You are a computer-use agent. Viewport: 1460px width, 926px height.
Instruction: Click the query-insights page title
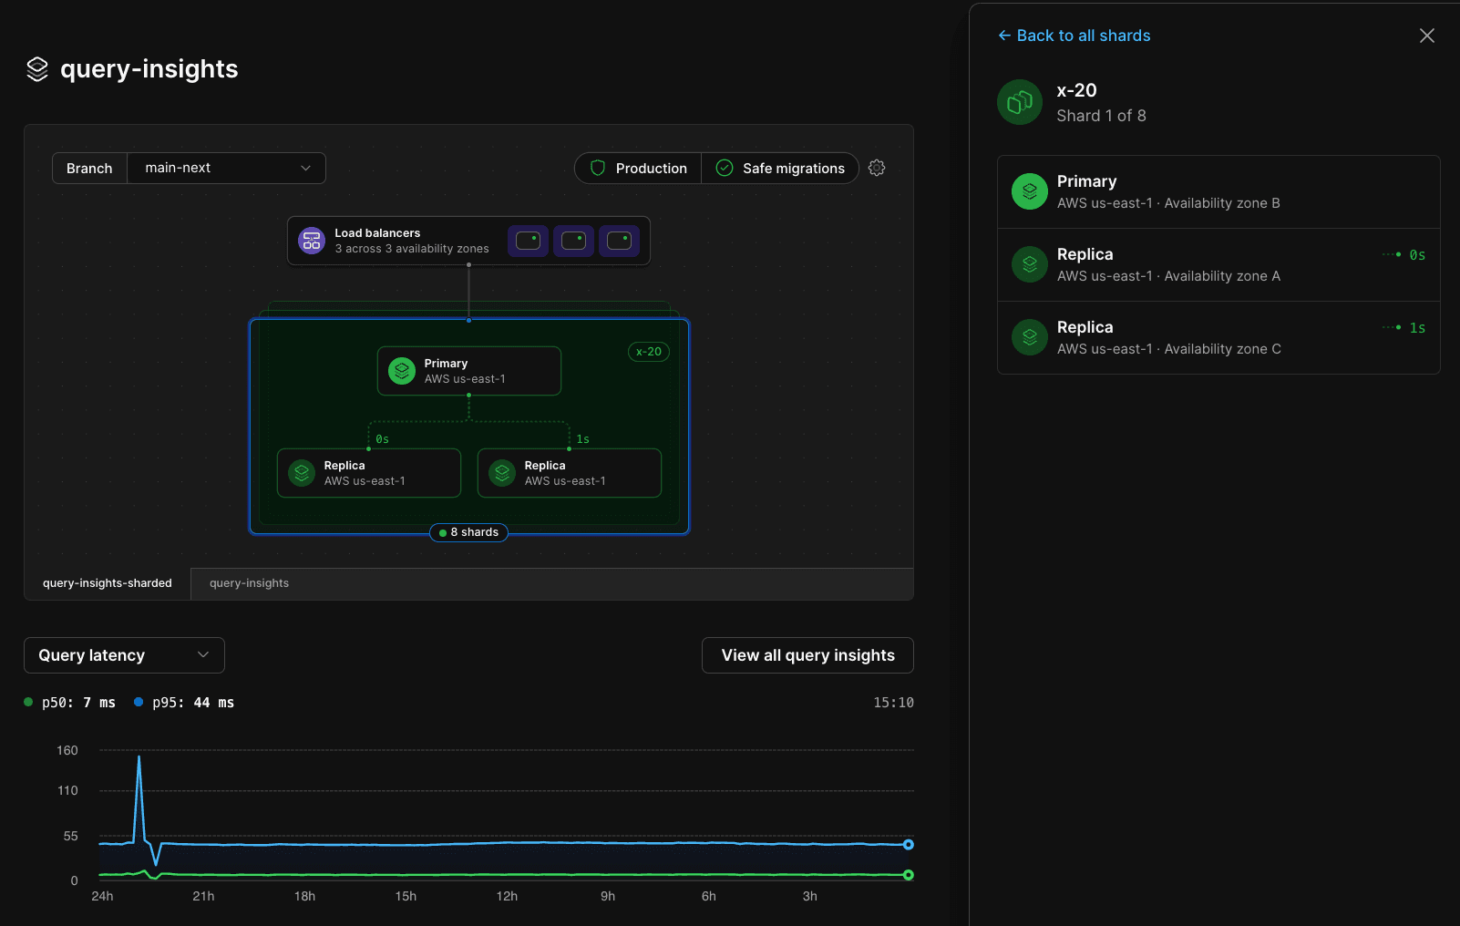coord(149,69)
